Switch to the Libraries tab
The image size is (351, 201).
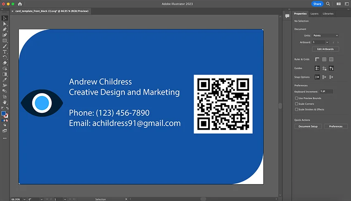tap(328, 14)
